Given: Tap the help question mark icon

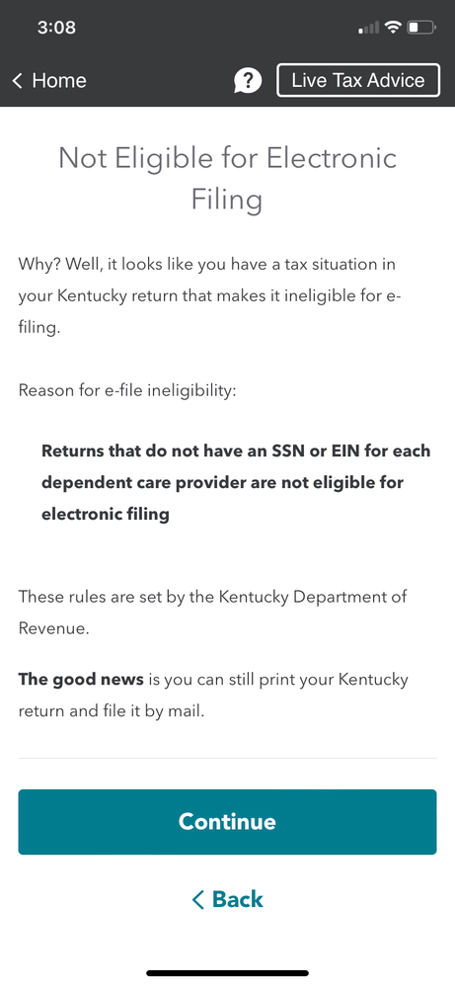Looking at the screenshot, I should point(248,80).
